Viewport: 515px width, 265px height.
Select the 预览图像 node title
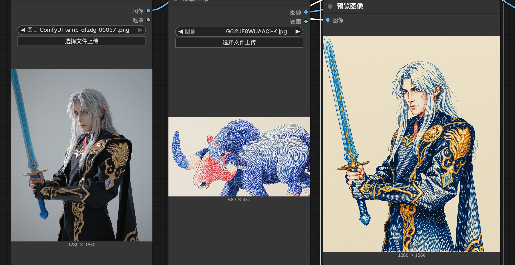point(350,6)
